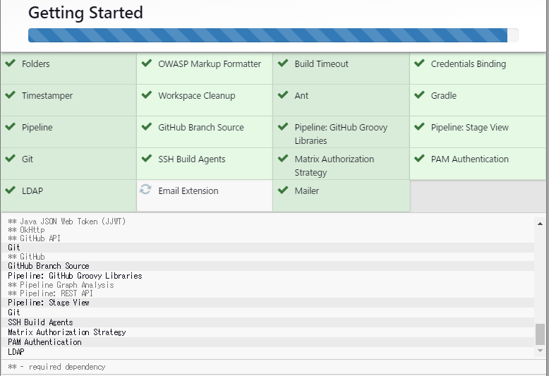Click the green checkmark next to Folders
This screenshot has height=376, width=549.
[11, 63]
